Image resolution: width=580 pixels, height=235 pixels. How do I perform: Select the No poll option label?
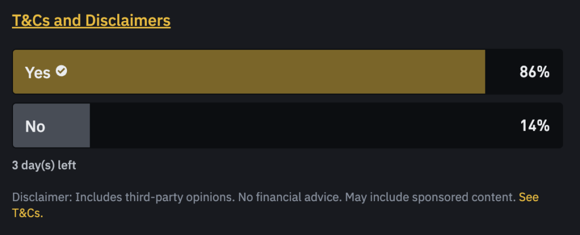click(x=35, y=126)
